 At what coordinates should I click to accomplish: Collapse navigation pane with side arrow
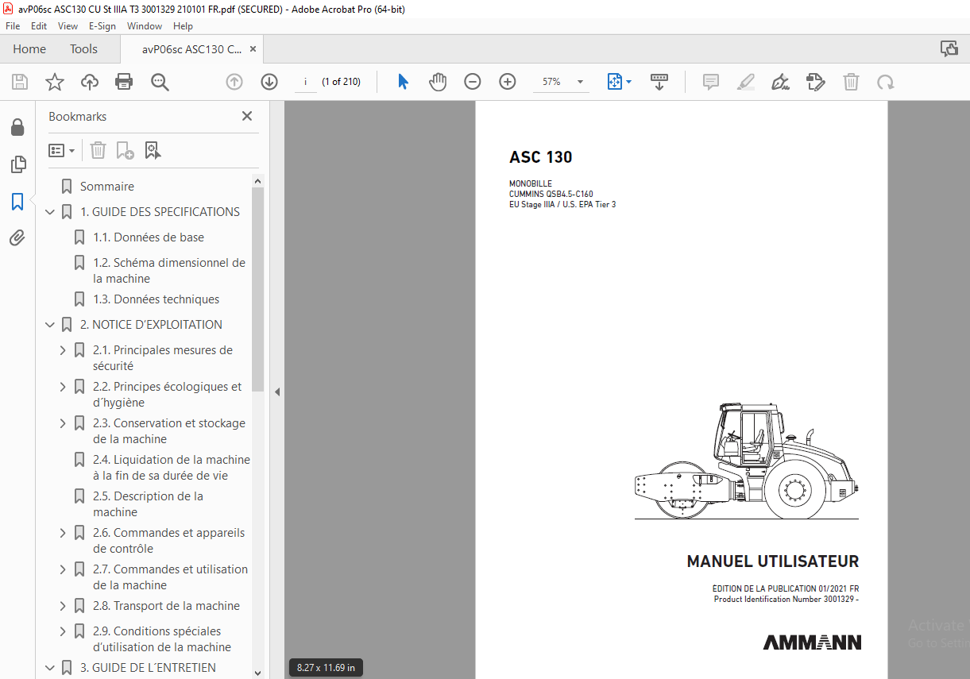pyautogui.click(x=277, y=392)
